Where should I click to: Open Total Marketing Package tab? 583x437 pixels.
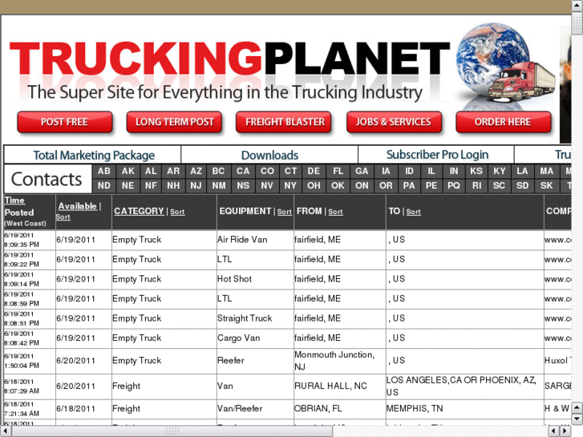pos(93,155)
